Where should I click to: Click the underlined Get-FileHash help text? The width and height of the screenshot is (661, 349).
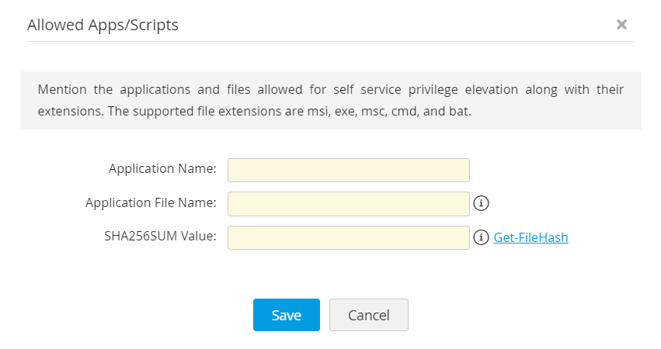tap(531, 237)
